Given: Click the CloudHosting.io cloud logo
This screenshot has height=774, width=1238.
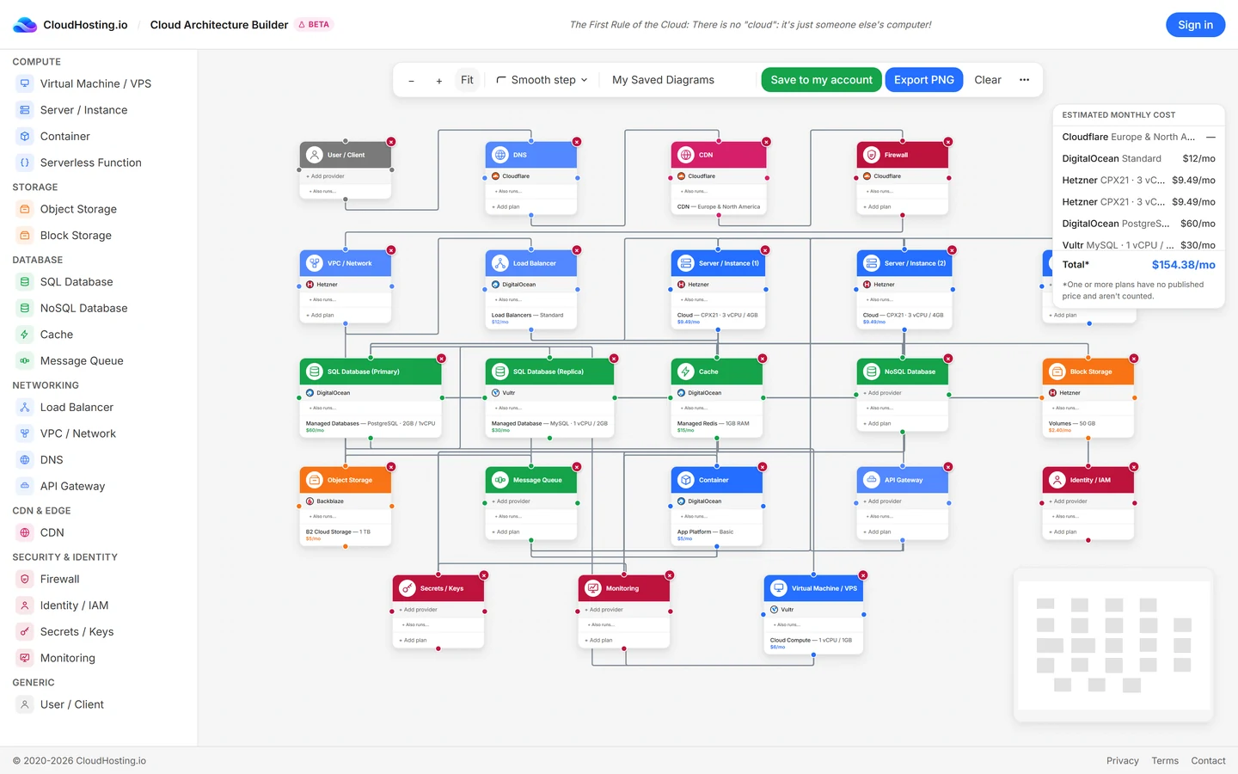Looking at the screenshot, I should point(25,25).
